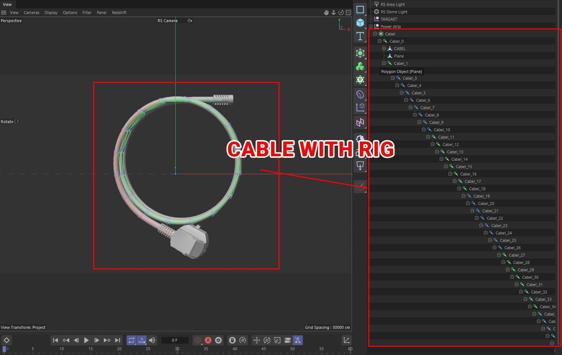The image size is (562, 355).
Task: Click frame 45 on timeline ruler
Action: 264,349
